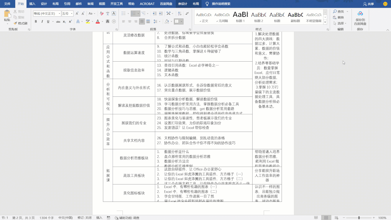Click the Cut scissors icon
The image size is (391, 220).
(15, 12)
